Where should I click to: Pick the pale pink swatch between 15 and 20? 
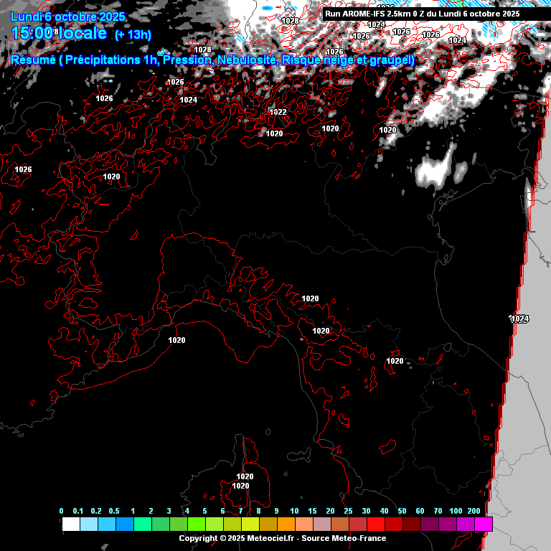[321, 524]
